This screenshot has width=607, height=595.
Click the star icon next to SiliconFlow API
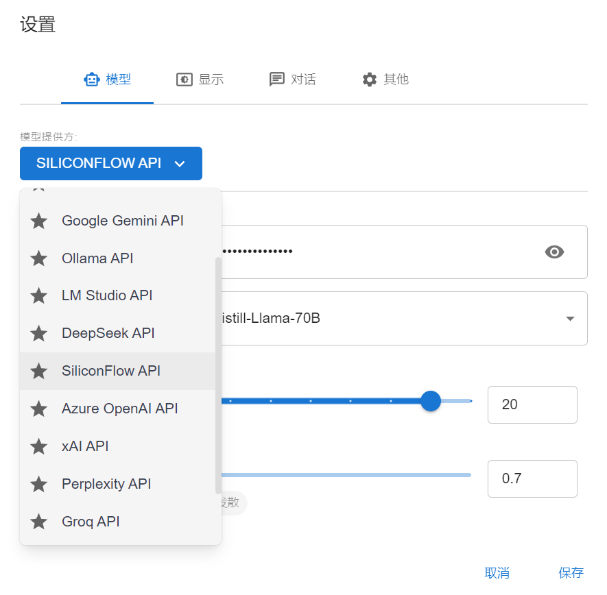tap(38, 372)
